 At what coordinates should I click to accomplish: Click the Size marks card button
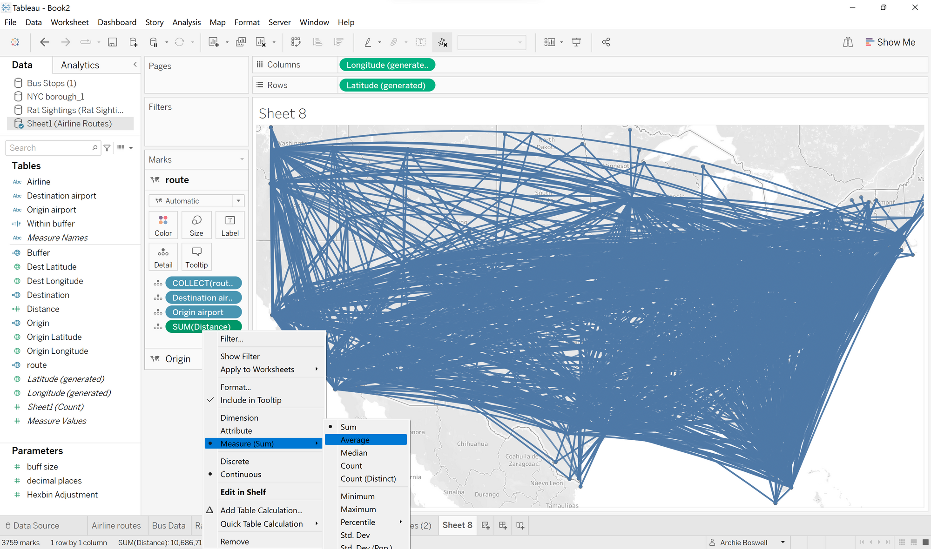(x=196, y=225)
